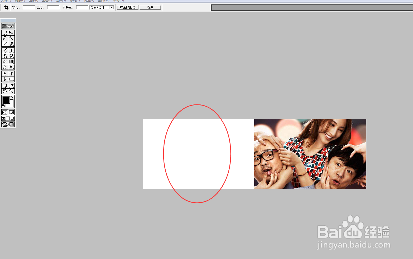
Task: Select the Magic Wand tool
Action: coord(11,38)
